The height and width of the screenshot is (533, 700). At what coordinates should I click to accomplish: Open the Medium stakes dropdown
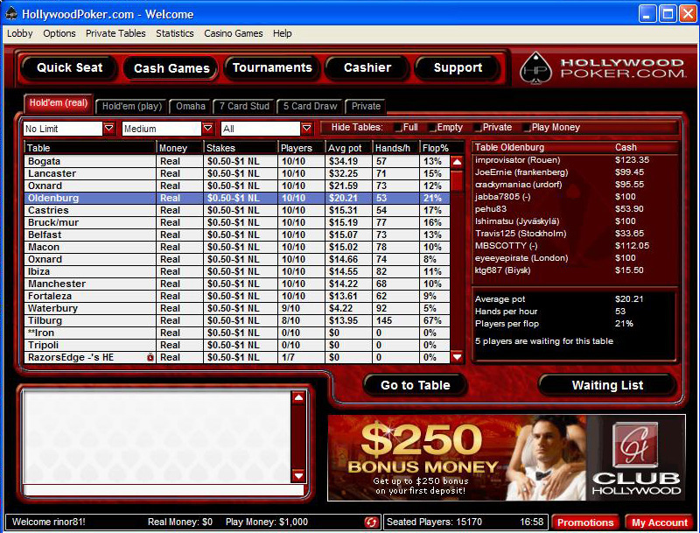(x=208, y=129)
